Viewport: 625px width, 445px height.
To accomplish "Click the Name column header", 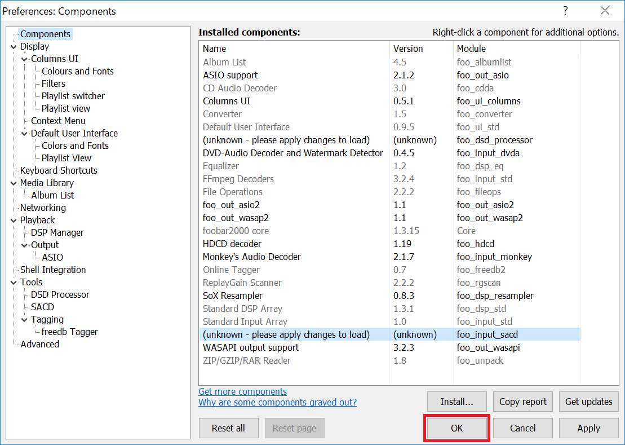I will (294, 49).
